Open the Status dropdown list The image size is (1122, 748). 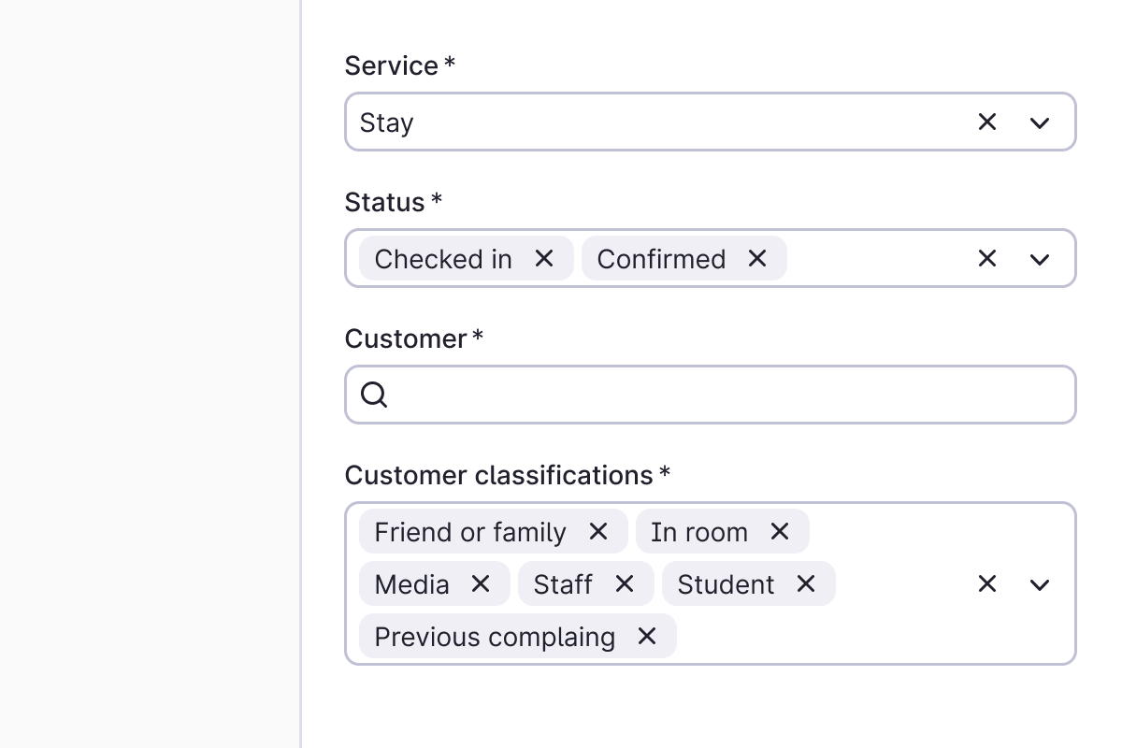pyautogui.click(x=1040, y=259)
